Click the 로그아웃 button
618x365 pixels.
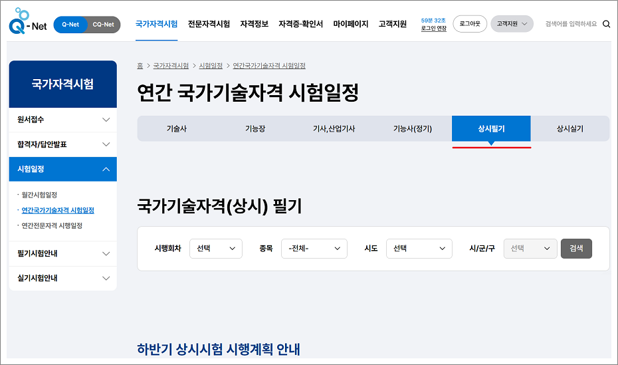pos(470,24)
